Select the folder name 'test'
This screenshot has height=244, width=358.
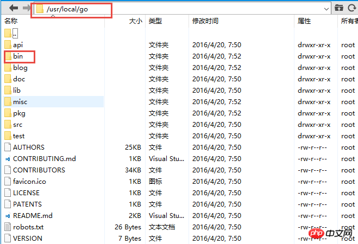pos(18,136)
